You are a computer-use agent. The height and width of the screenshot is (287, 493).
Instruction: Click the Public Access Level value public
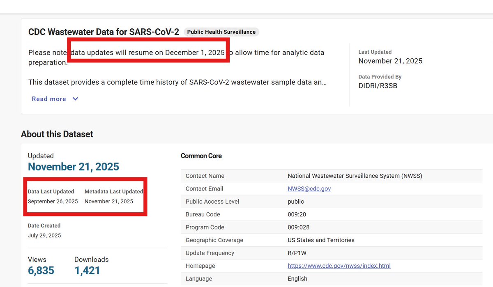pyautogui.click(x=296, y=202)
